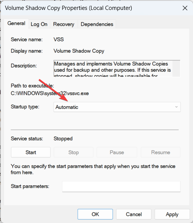
Task: Click inside the Description text box
Action: point(113,69)
